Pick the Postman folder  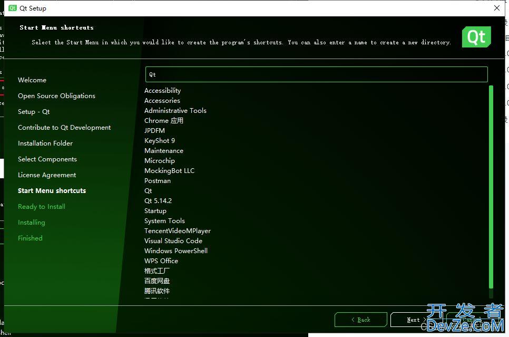click(158, 181)
